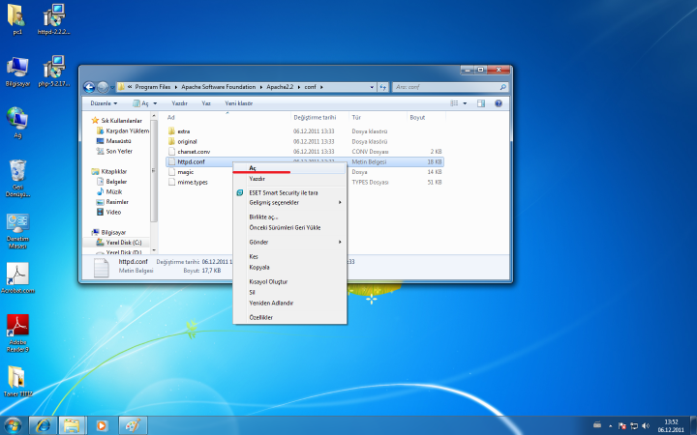The image size is (697, 435).
Task: Open the Adobe Reader 9 desktop shortcut
Action: (16, 325)
